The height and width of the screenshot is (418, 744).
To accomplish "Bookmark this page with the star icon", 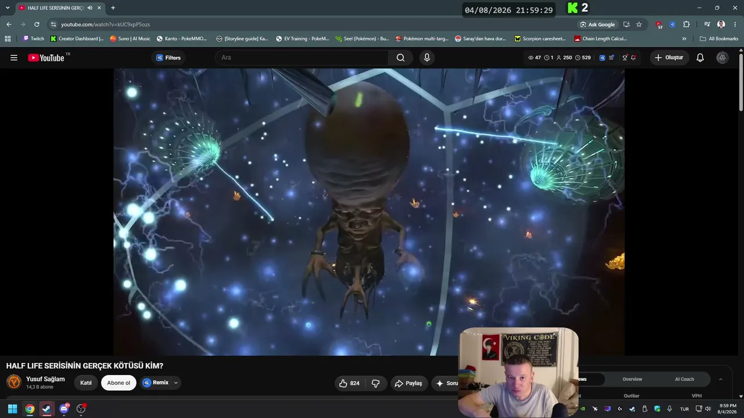I will [639, 24].
